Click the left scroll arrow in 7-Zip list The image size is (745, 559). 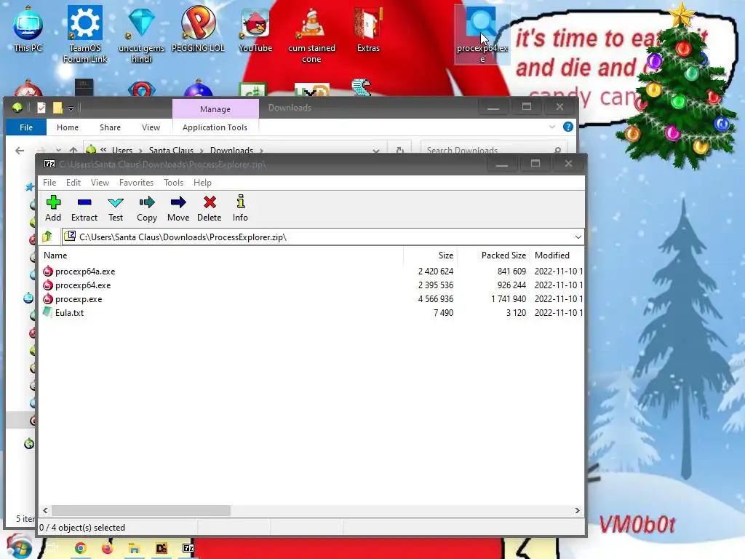[x=45, y=510]
